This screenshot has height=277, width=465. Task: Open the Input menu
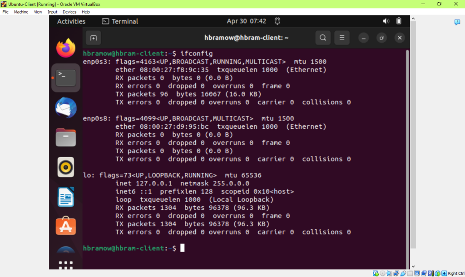click(x=53, y=12)
